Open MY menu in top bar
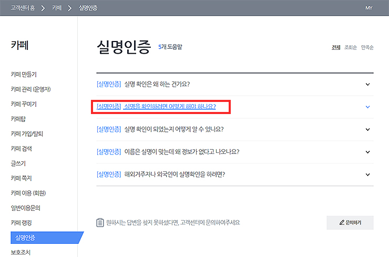Viewport: 389px width, 257px height. click(369, 8)
